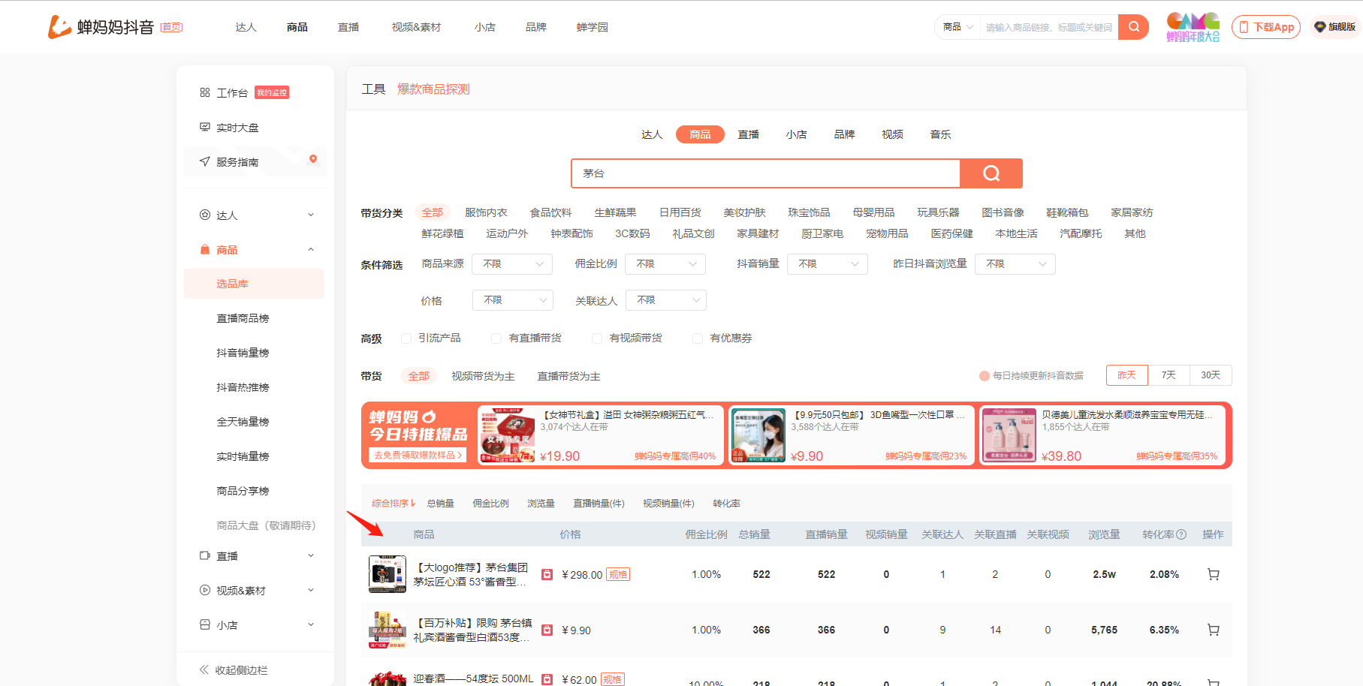Click the 蝉妈妈抖音 logo
The width and height of the screenshot is (1363, 686).
(x=101, y=27)
